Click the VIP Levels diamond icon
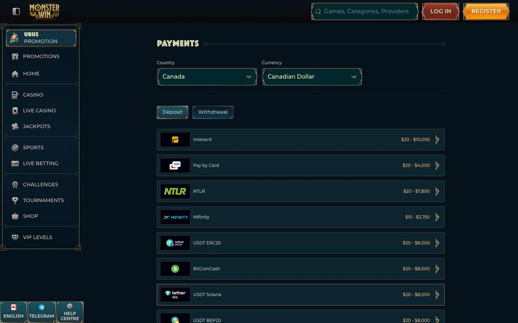The height and width of the screenshot is (323, 518). [15, 237]
